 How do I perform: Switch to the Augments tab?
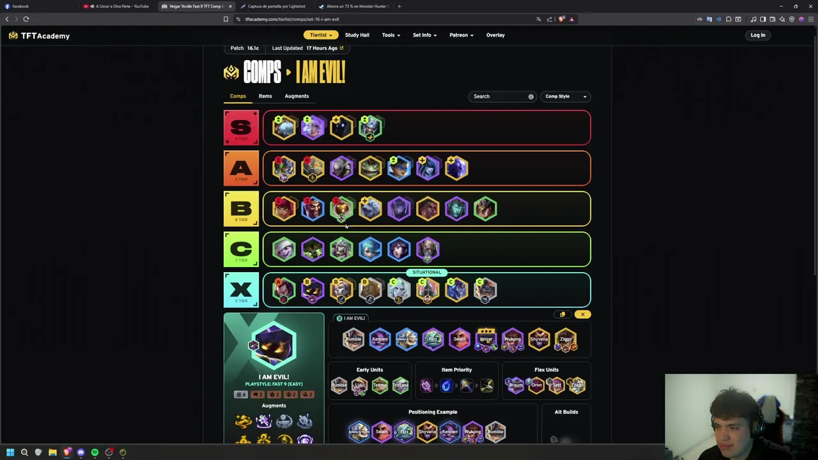click(x=297, y=96)
